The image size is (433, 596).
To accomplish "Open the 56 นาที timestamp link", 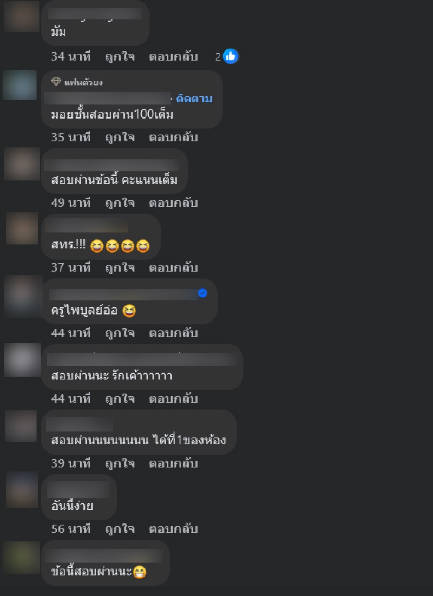I will click(x=71, y=529).
